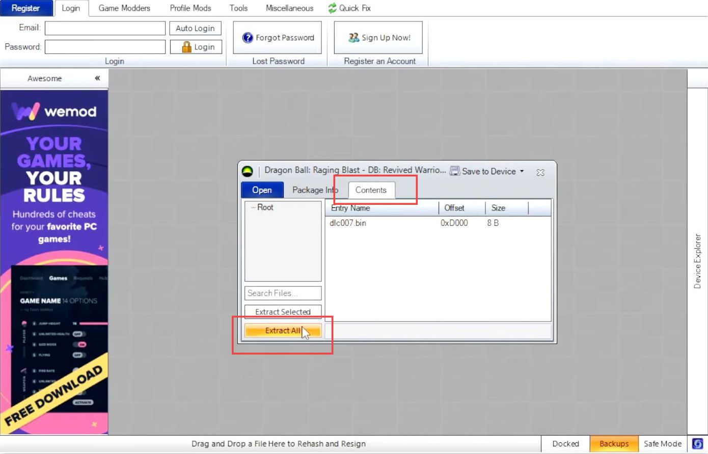Sort by Offset column header

click(x=462, y=208)
